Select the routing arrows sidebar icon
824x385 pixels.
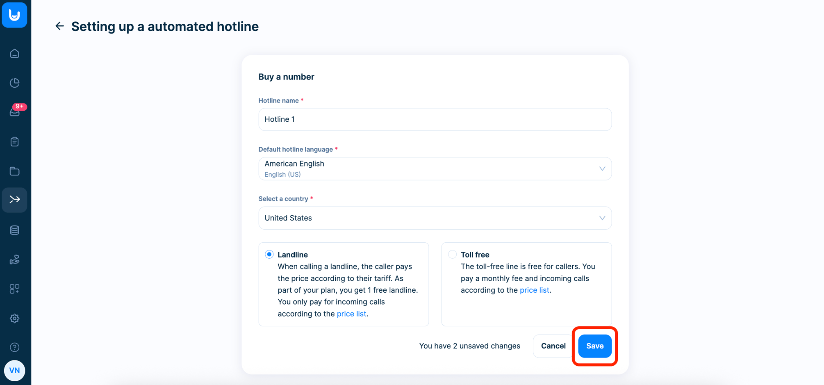pos(14,200)
